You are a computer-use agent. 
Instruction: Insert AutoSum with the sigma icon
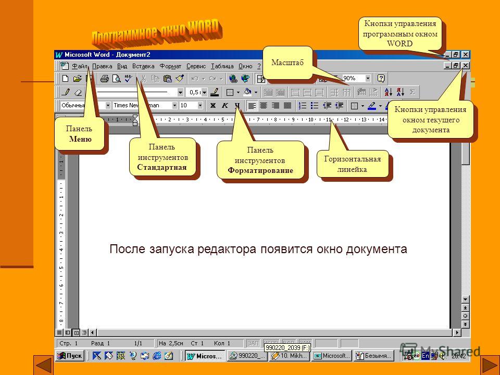(x=413, y=92)
